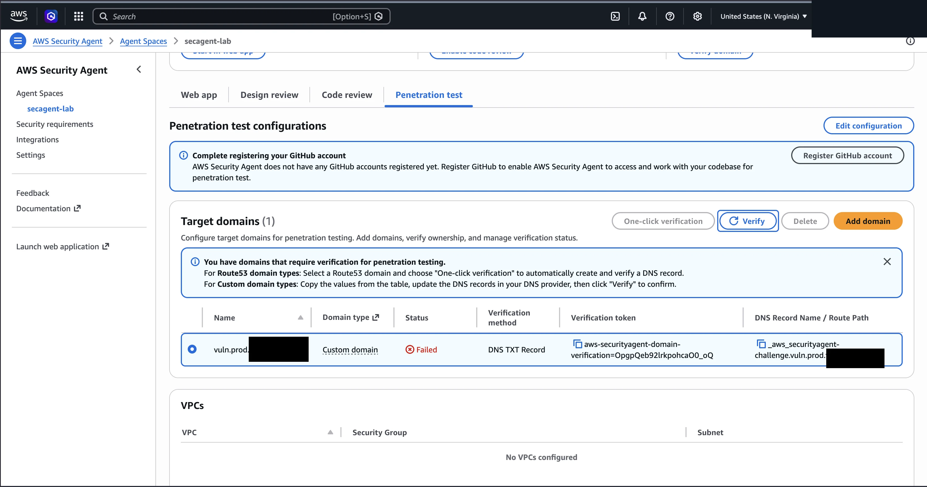This screenshot has height=487, width=927.
Task: Open Feedback in the sidebar
Action: [33, 193]
